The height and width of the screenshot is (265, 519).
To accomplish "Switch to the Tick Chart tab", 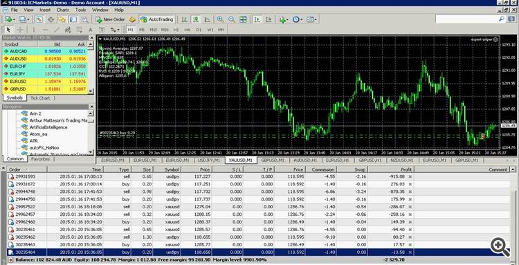I will point(40,98).
